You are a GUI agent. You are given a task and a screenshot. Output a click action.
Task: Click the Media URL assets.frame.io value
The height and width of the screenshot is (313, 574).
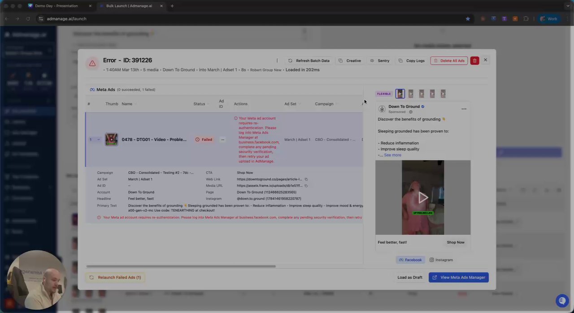[270, 185]
